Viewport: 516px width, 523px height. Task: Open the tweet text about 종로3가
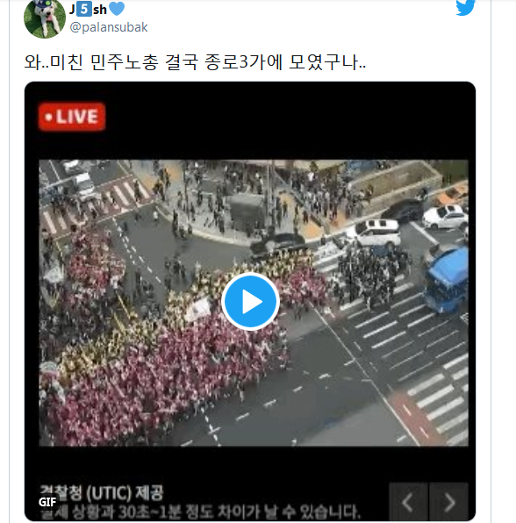195,62
